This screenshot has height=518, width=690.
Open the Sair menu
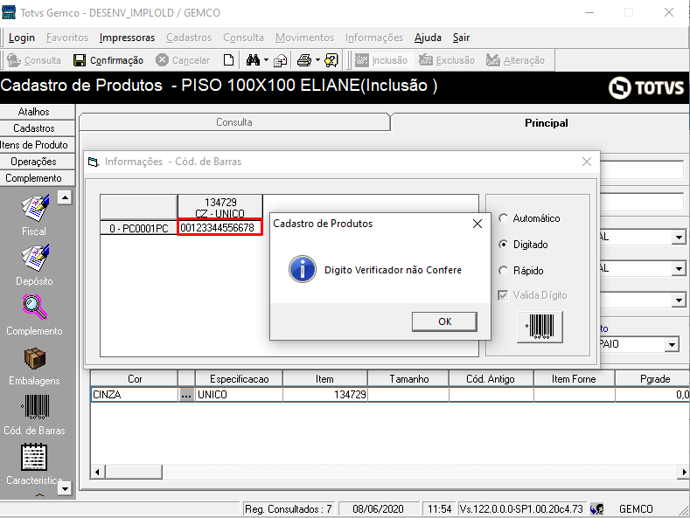click(461, 38)
